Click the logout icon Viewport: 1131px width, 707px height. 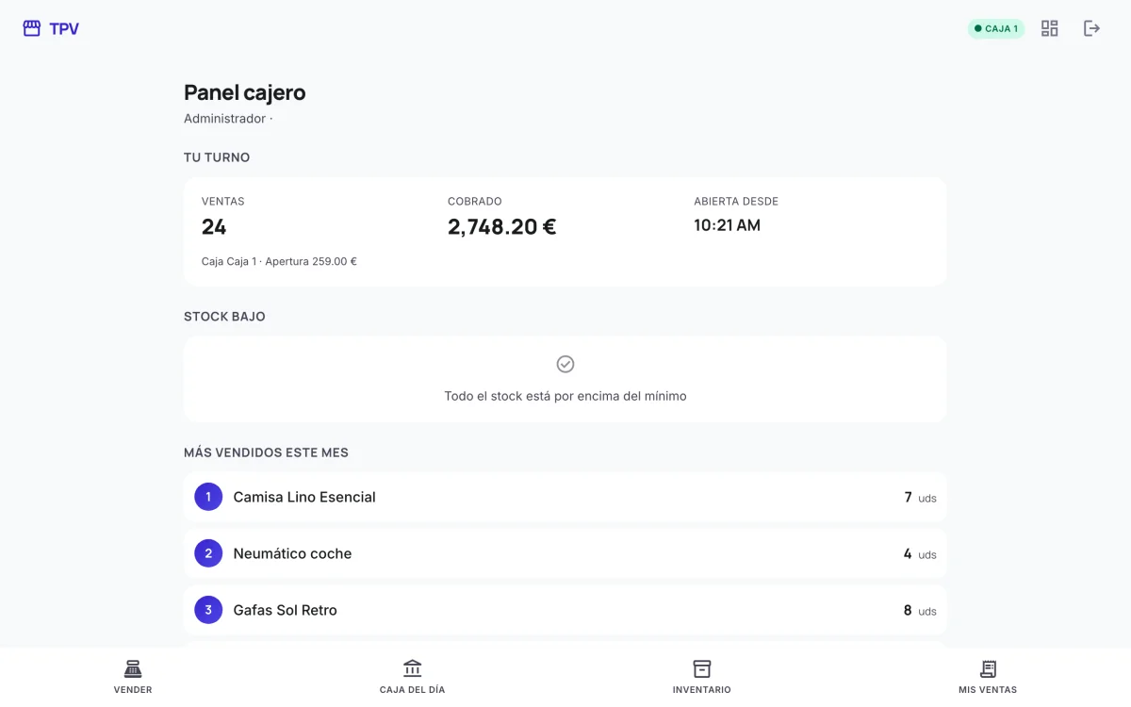coord(1091,28)
